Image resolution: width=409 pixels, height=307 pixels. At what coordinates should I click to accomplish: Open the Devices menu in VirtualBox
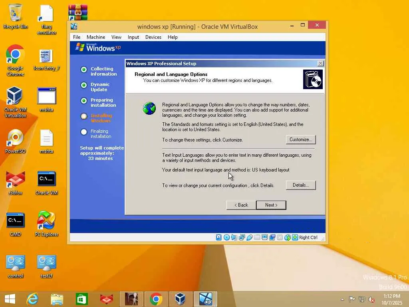pos(153,37)
